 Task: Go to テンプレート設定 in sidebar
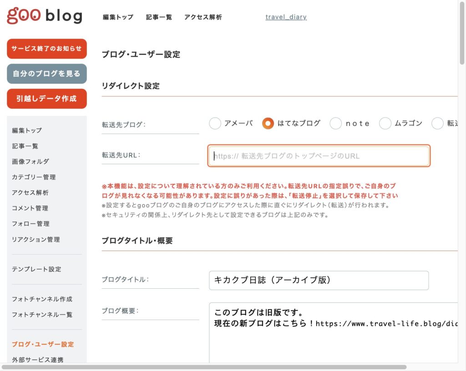(36, 269)
